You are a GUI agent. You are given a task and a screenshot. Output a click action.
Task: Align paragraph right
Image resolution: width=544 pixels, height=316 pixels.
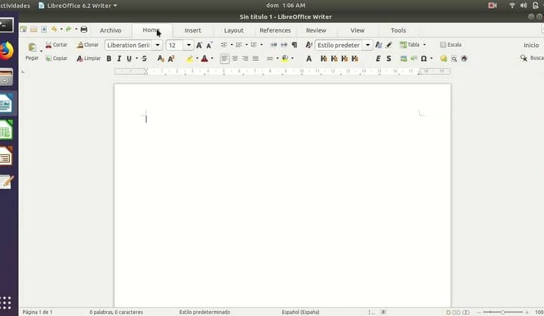245,59
